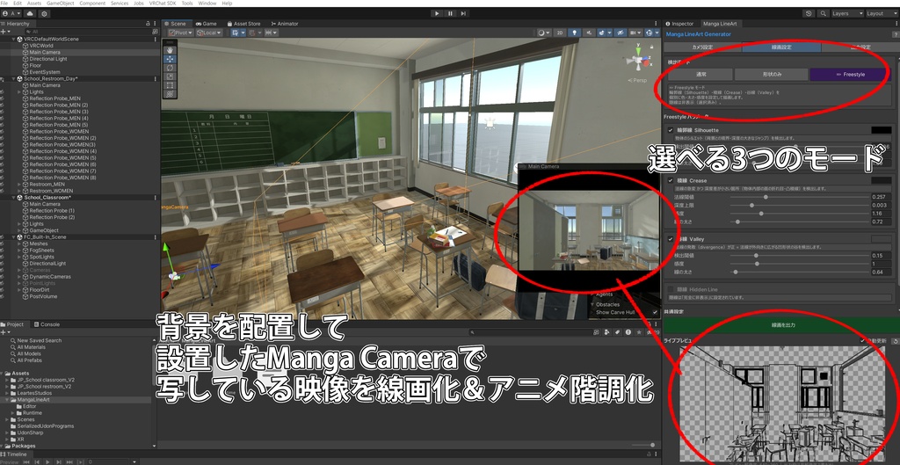Click the Valley 検出閾値 slider handle
This screenshot has width=900, height=465.
(x=756, y=256)
